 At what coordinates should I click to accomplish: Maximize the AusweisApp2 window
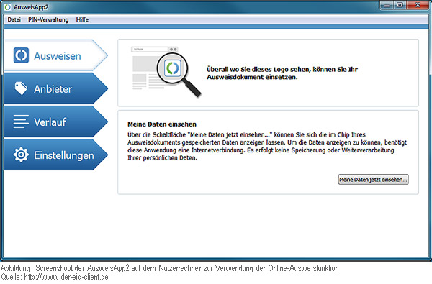400,5
